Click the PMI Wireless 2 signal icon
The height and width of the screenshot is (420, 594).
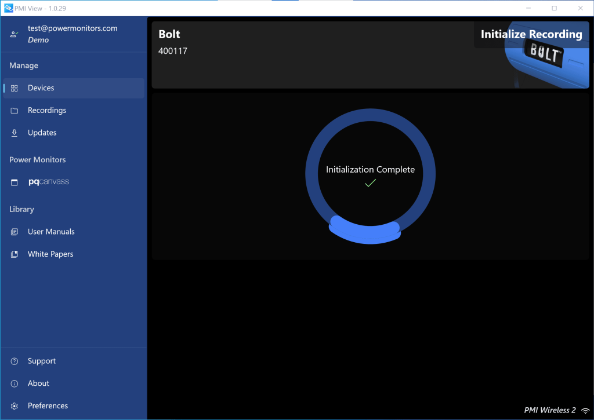point(585,410)
